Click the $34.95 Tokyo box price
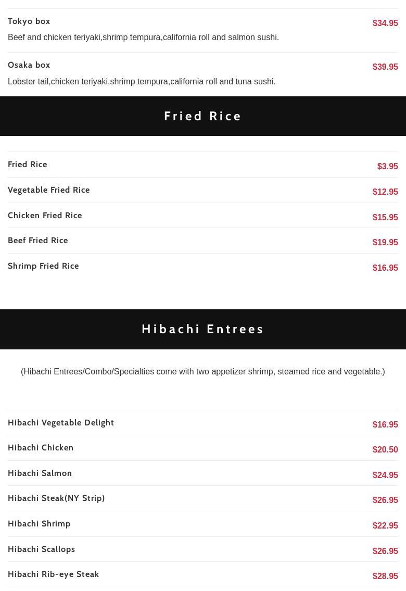The image size is (406, 591). pos(385,23)
